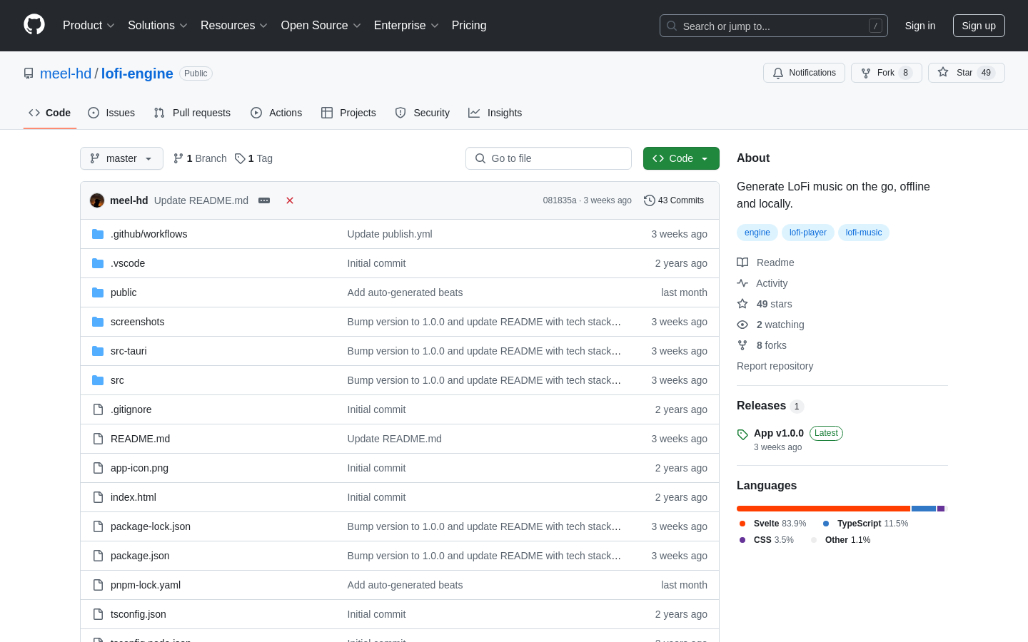Viewport: 1028px width, 642px height.
Task: Click the GitHub logo icon
Action: point(34,25)
